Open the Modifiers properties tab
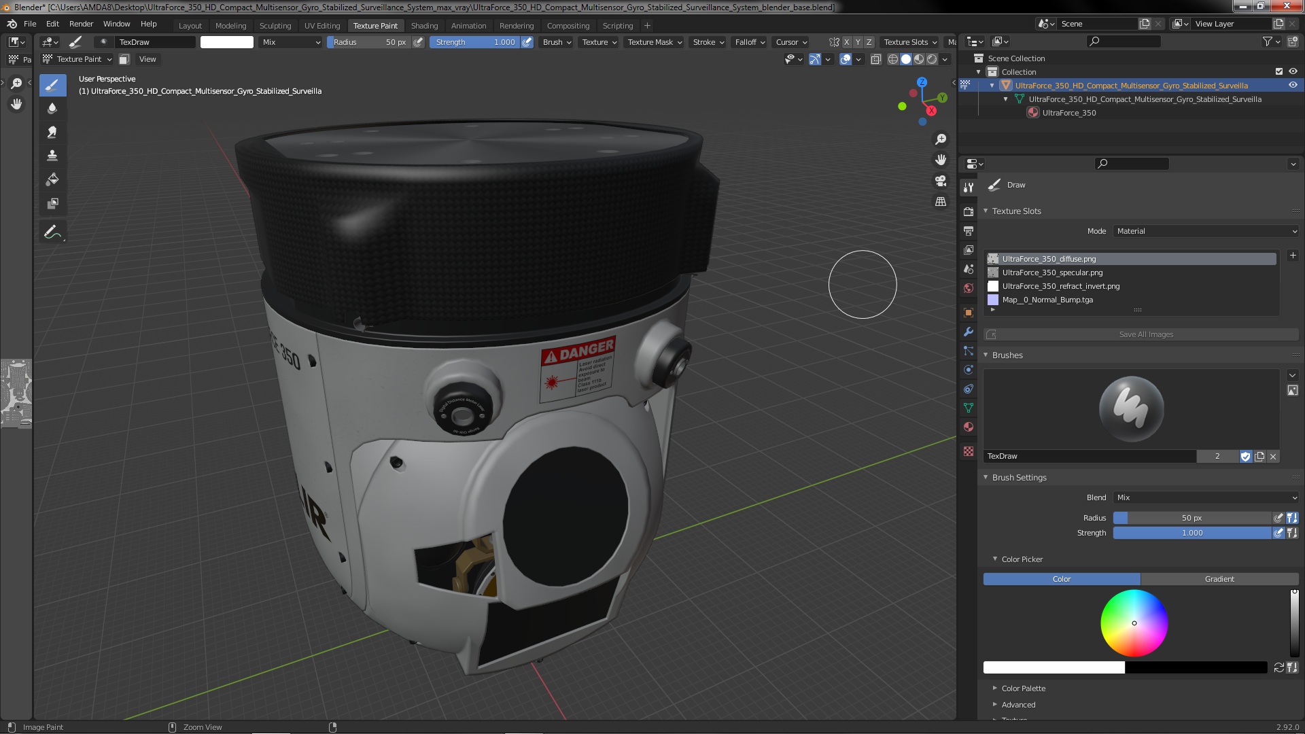 tap(969, 332)
